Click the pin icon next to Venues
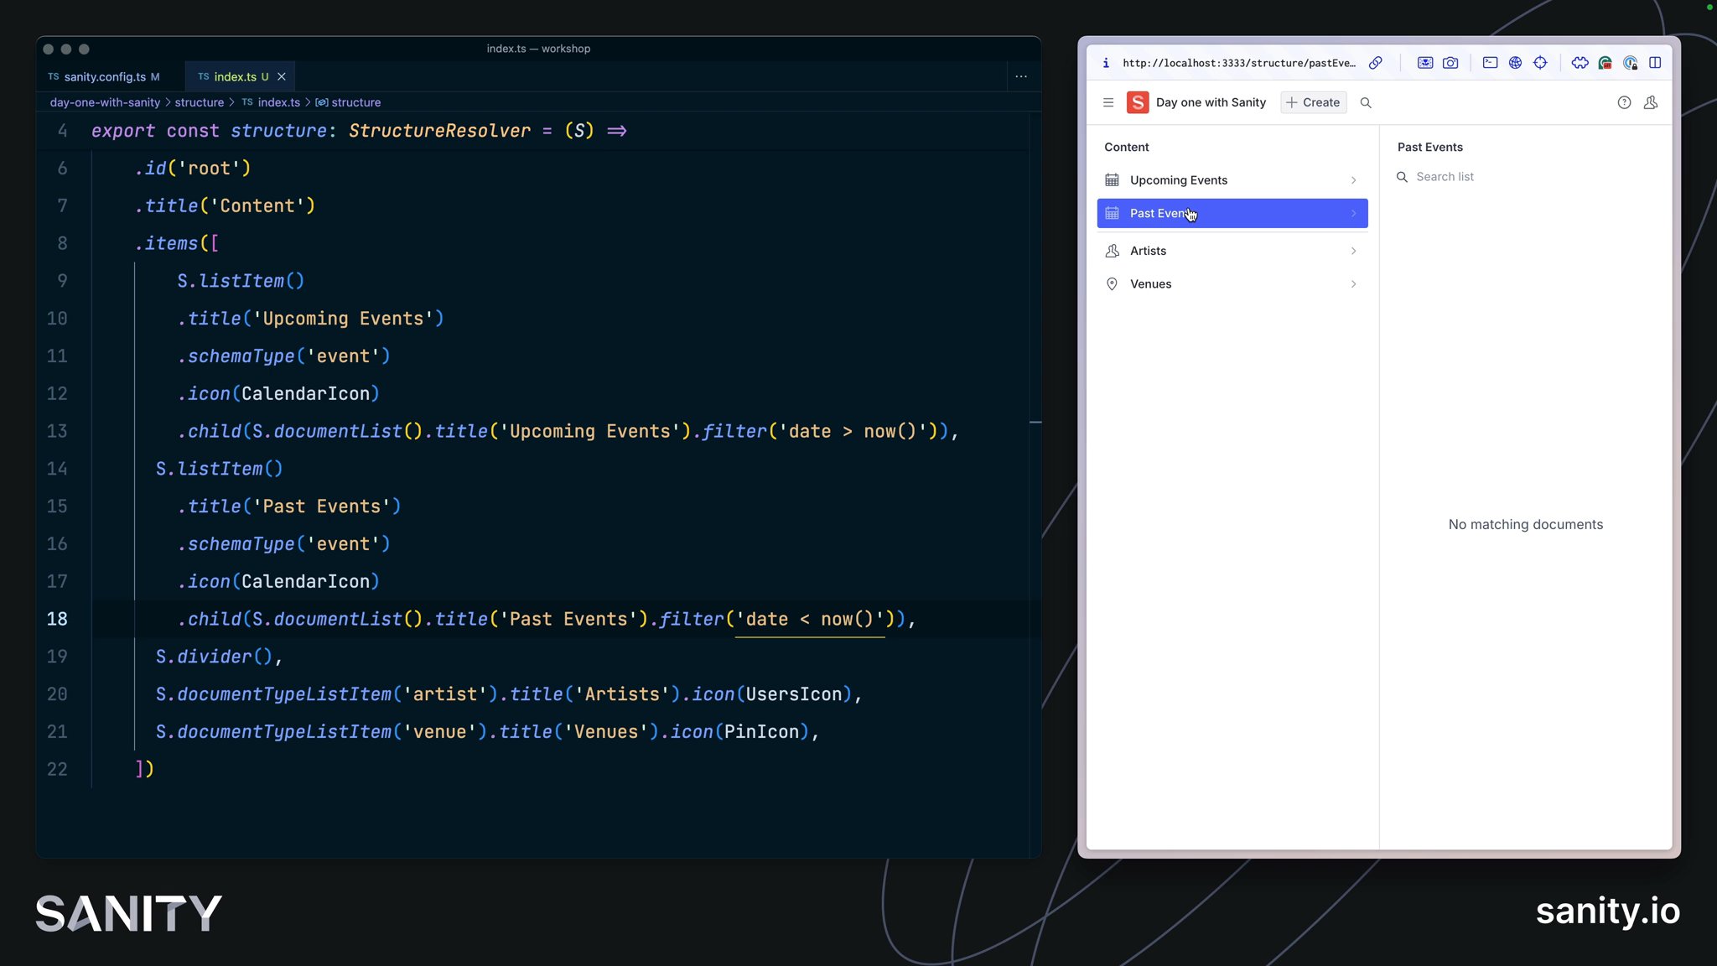 1112,284
